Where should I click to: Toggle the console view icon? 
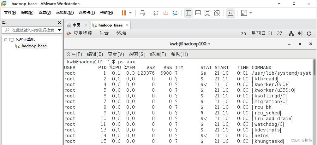230,13
